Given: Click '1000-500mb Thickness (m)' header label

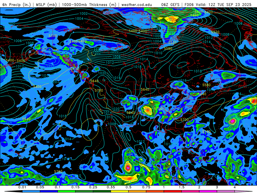Looking at the screenshot, I should click(90, 5).
